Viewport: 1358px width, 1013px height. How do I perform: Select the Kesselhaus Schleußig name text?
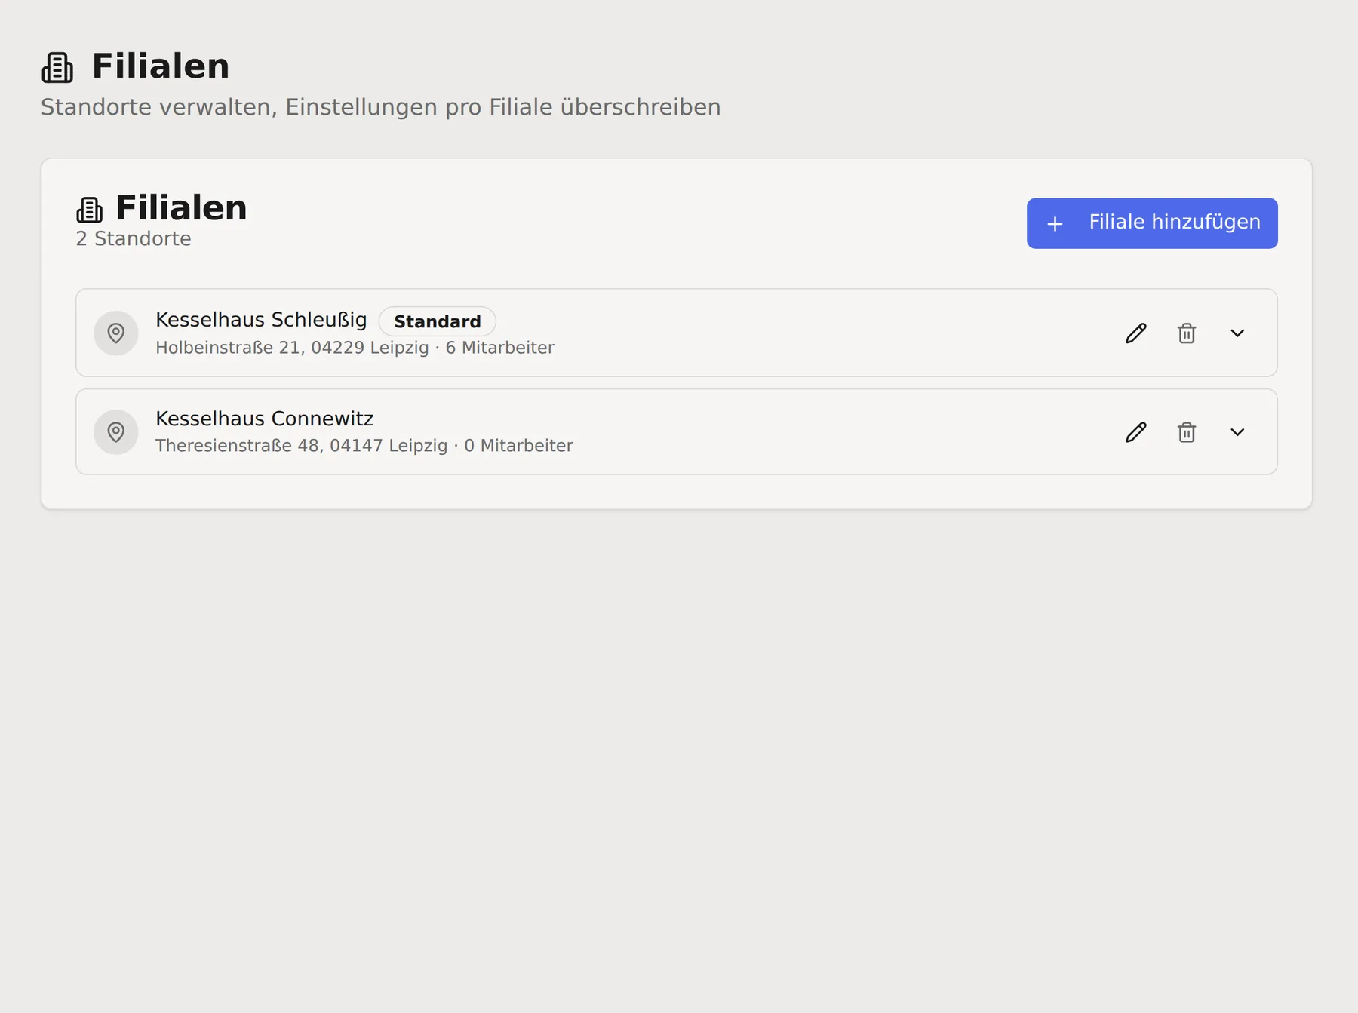coord(261,320)
